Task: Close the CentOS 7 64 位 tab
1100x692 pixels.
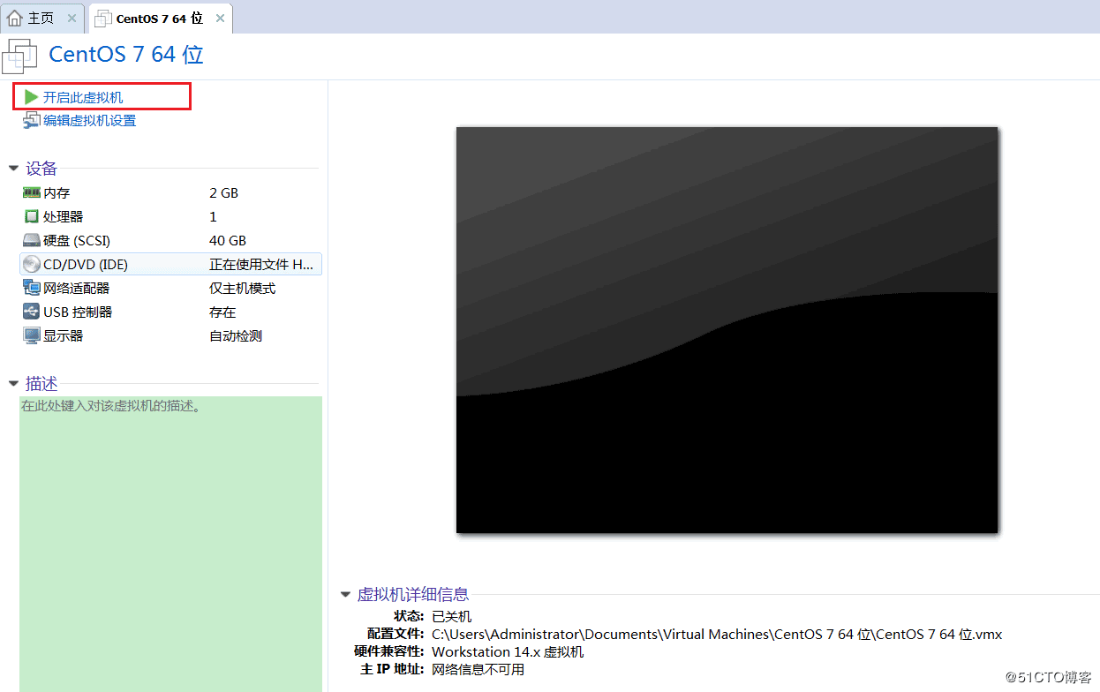Action: pyautogui.click(x=220, y=18)
